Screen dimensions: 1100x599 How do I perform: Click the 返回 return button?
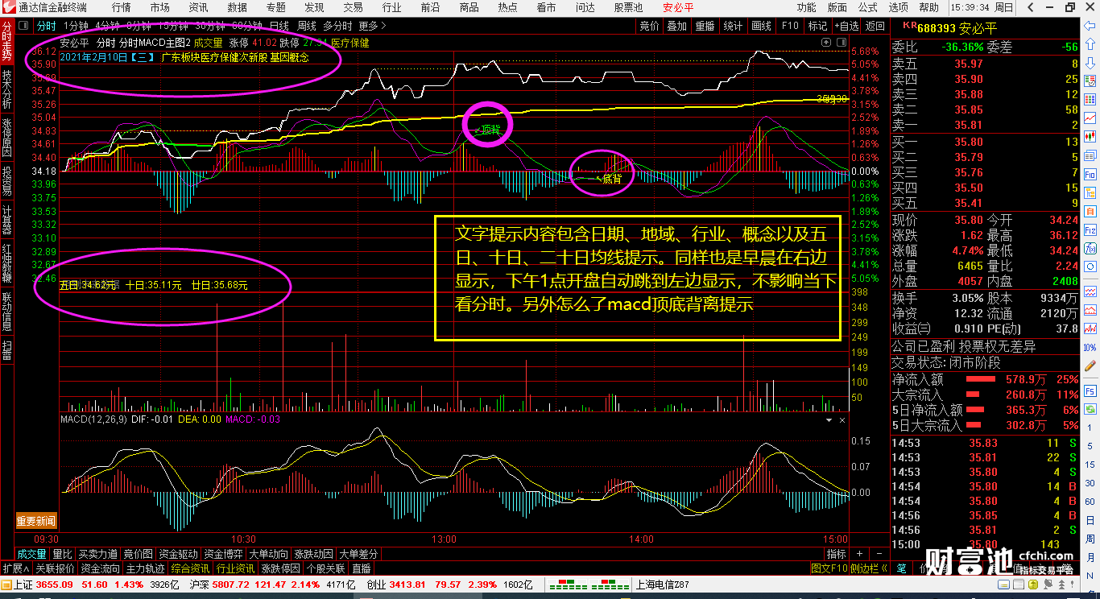pyautogui.click(x=875, y=26)
